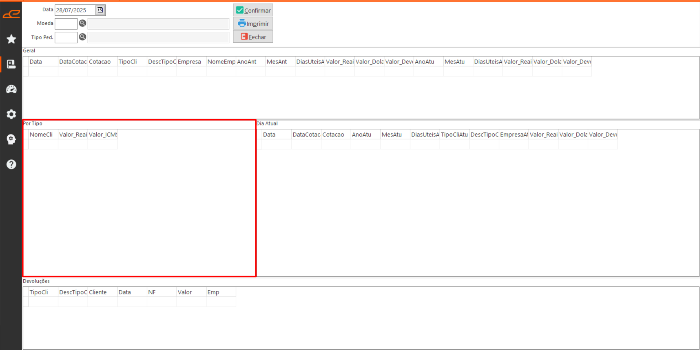Image resolution: width=700 pixels, height=350 pixels.
Task: Open settings gear in sidebar
Action: (x=11, y=114)
